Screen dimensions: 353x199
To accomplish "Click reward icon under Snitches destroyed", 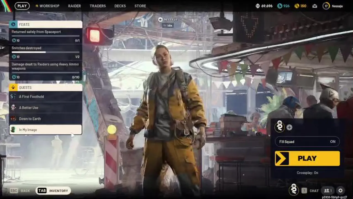I will (x=14, y=57).
